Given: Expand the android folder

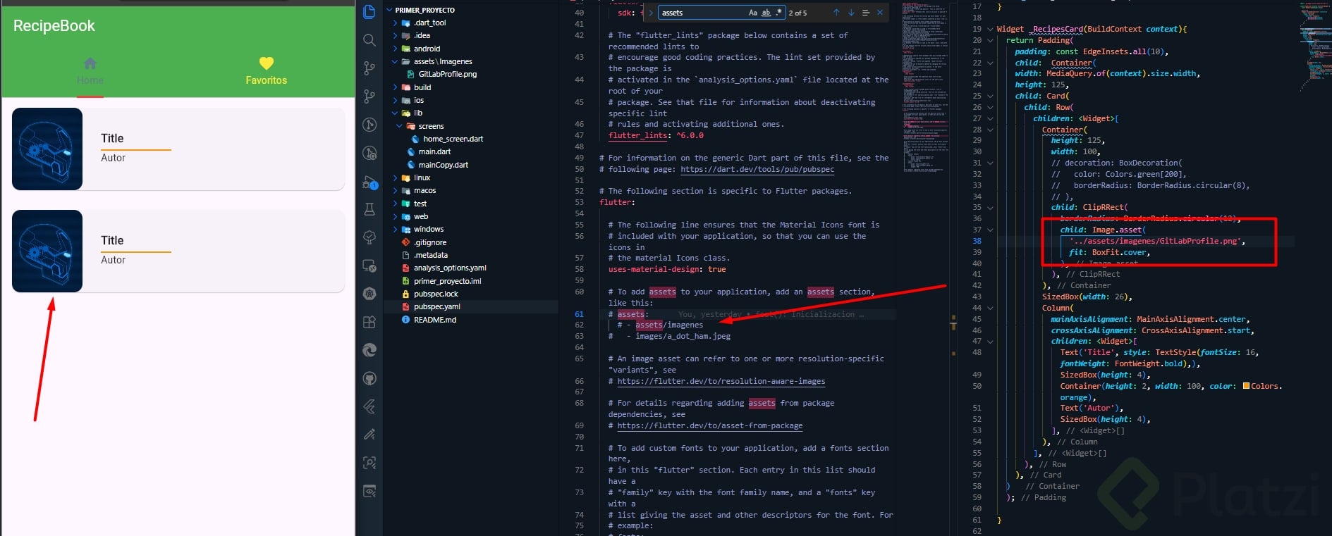Looking at the screenshot, I should [x=395, y=49].
